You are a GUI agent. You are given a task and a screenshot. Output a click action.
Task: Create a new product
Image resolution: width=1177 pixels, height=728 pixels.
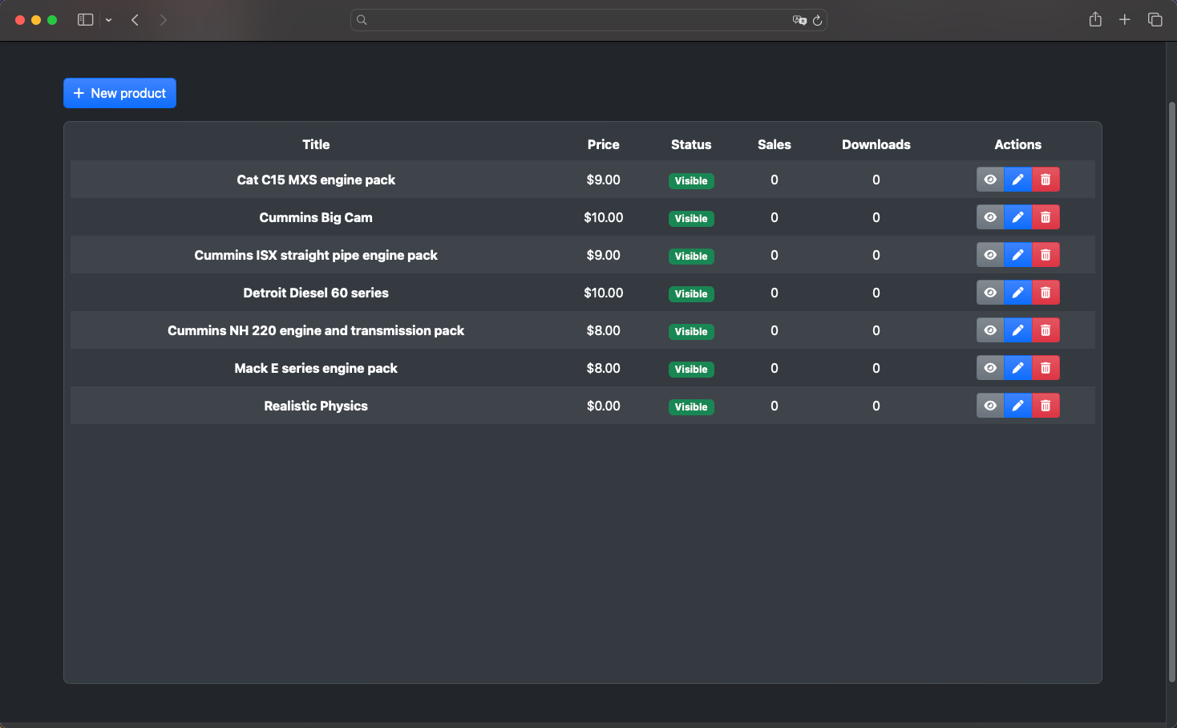(x=119, y=93)
